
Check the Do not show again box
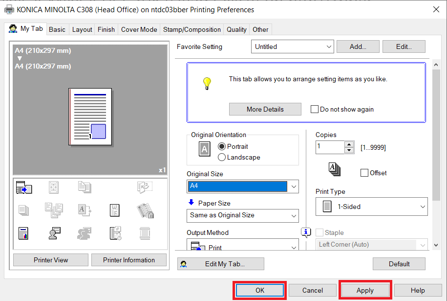315,109
